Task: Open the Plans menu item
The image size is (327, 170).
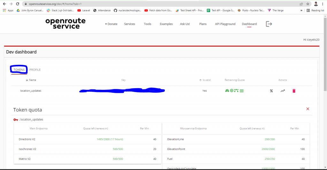Action: click(x=203, y=24)
